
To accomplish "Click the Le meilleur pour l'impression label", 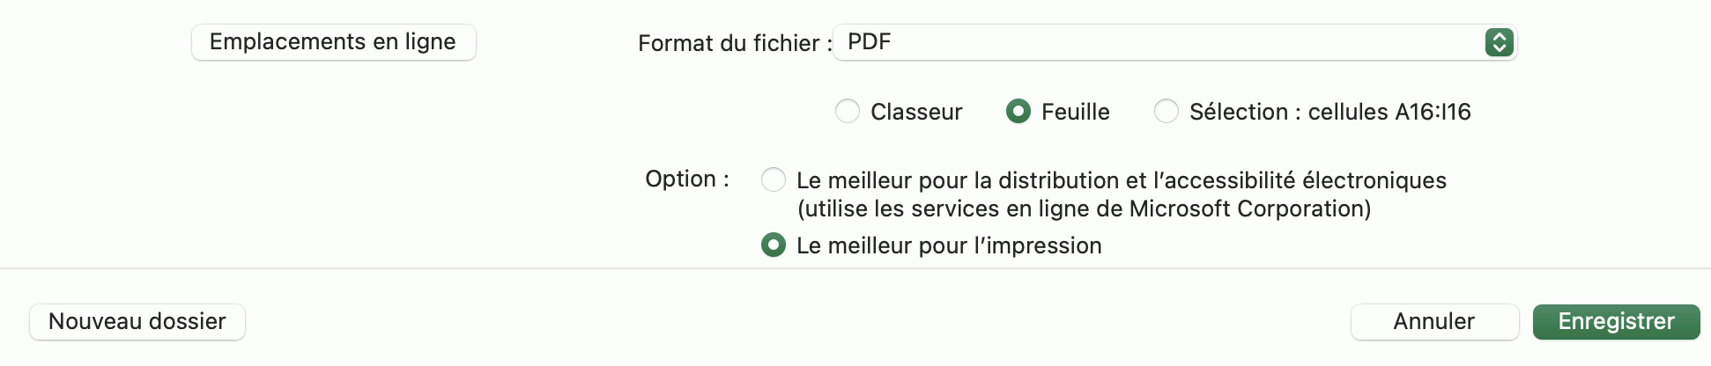I will point(949,245).
